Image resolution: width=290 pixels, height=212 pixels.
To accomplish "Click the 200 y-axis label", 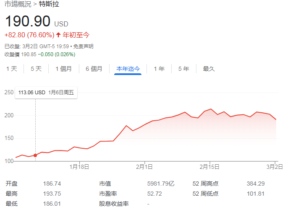I will (9, 116).
